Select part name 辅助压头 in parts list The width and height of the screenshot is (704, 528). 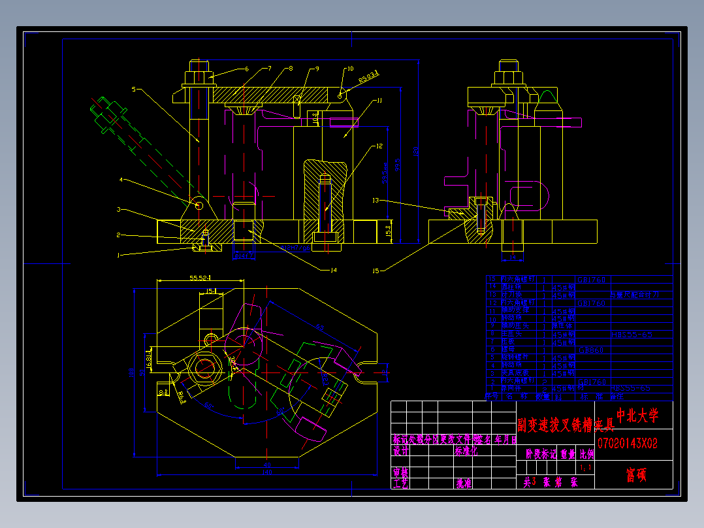click(x=515, y=325)
